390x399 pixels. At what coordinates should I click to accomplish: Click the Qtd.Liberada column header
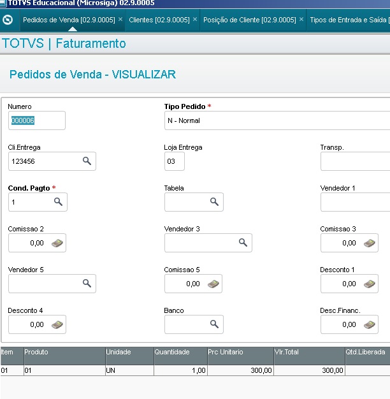[368, 356]
